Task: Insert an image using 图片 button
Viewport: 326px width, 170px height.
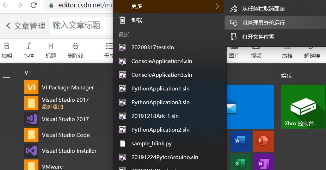Action: pos(234,53)
